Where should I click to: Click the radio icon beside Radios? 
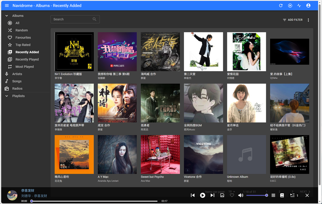coord(6,88)
